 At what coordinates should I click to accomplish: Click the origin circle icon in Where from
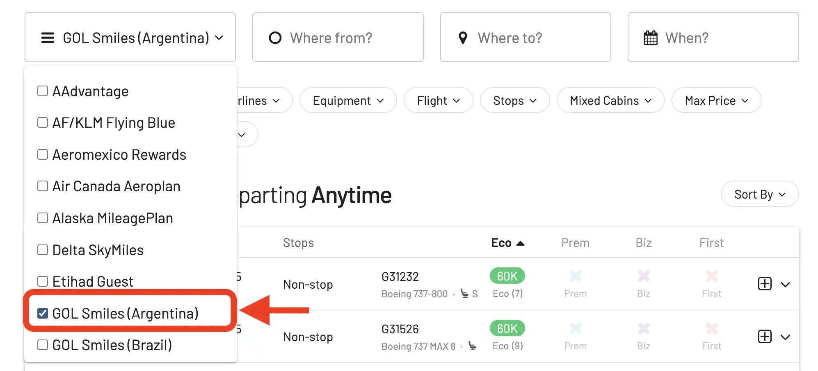point(275,38)
